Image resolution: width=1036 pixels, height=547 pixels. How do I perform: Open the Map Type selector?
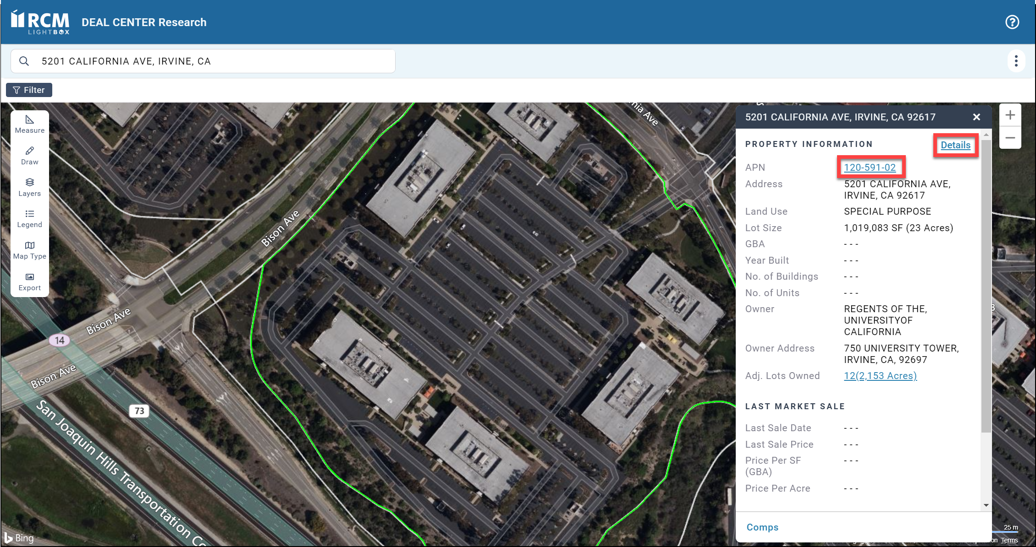coord(29,250)
